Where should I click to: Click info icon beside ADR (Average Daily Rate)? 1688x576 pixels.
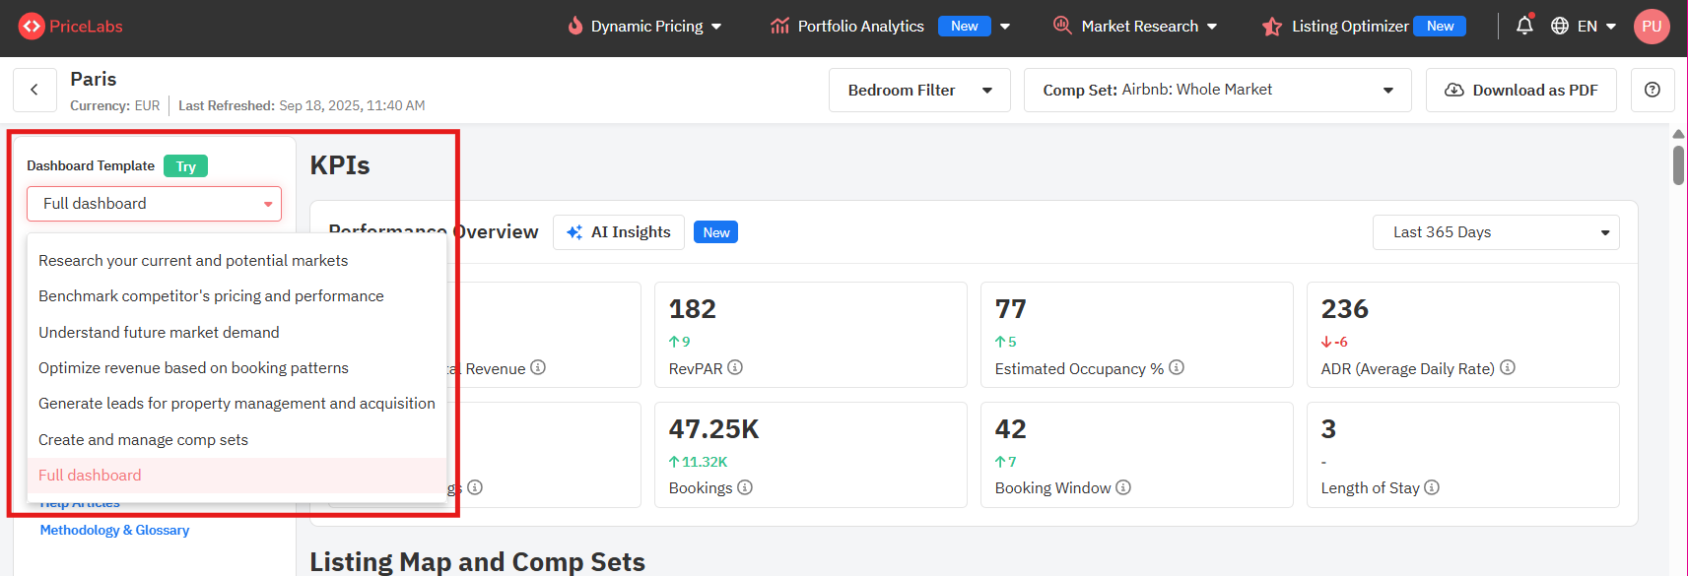coord(1508,367)
